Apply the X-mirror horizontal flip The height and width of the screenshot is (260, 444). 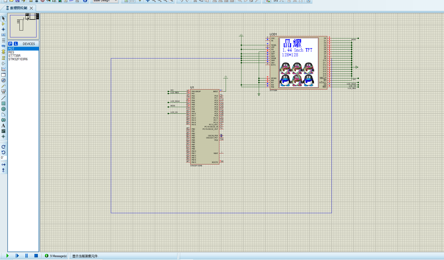[x=3, y=164]
